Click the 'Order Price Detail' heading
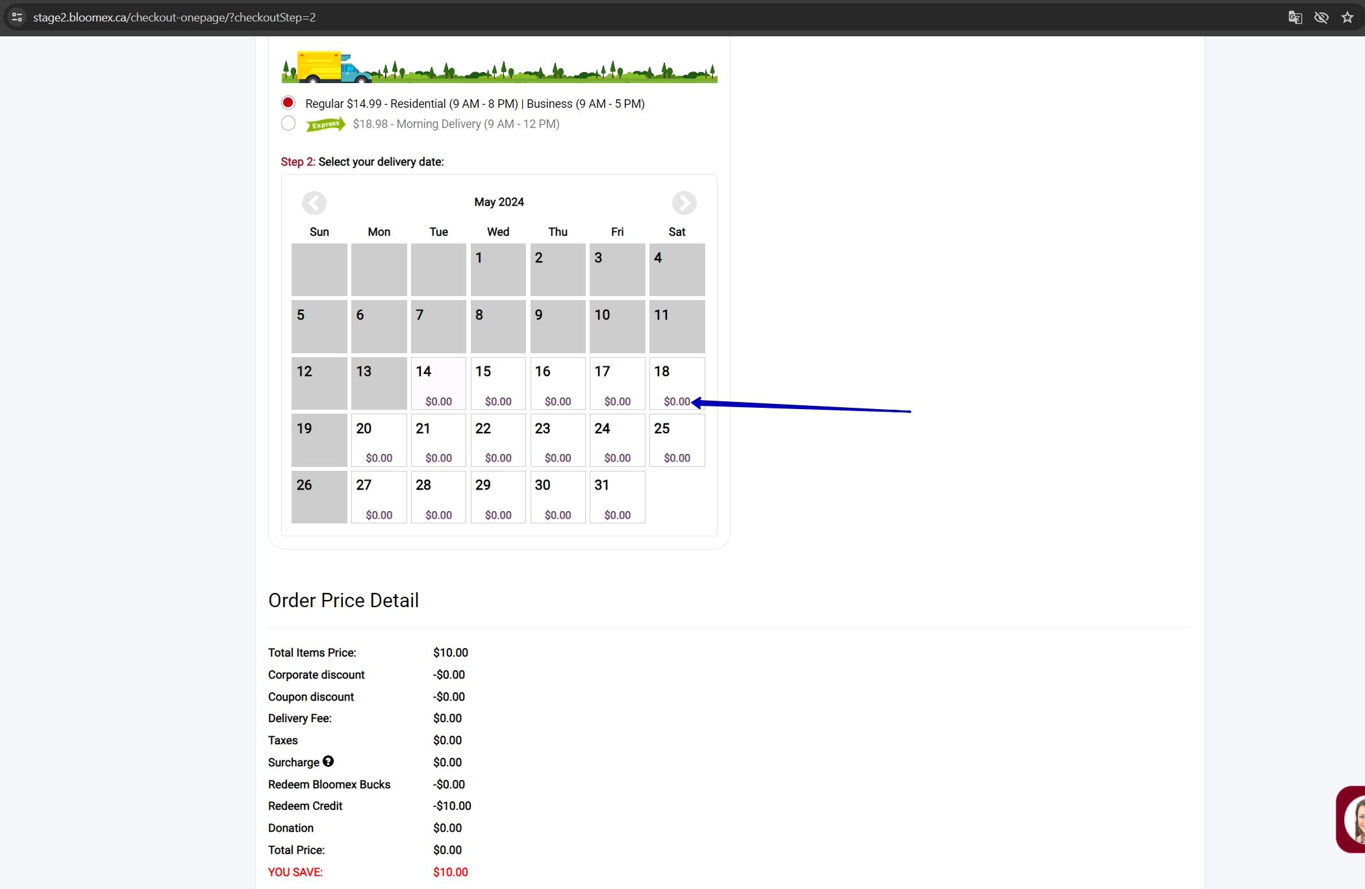The width and height of the screenshot is (1365, 889). click(x=344, y=601)
